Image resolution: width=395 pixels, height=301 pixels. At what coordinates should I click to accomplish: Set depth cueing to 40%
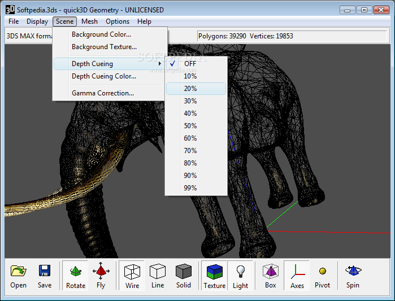[x=196, y=114]
